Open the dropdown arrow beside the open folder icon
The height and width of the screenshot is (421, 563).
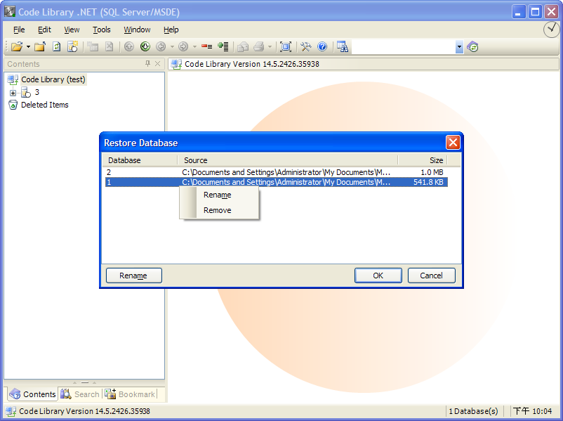coord(28,46)
